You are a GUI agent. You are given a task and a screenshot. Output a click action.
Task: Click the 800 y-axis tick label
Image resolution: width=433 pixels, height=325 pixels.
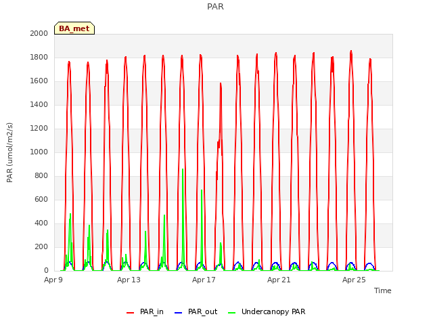41,176
